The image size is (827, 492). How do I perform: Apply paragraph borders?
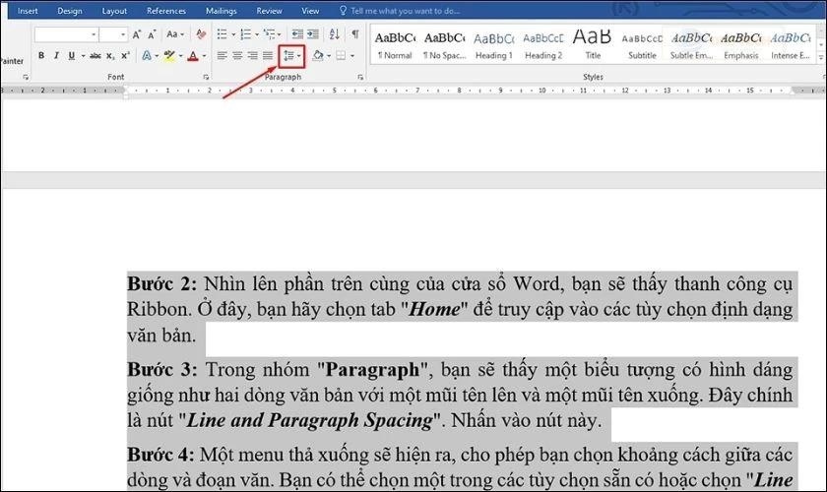tap(342, 55)
